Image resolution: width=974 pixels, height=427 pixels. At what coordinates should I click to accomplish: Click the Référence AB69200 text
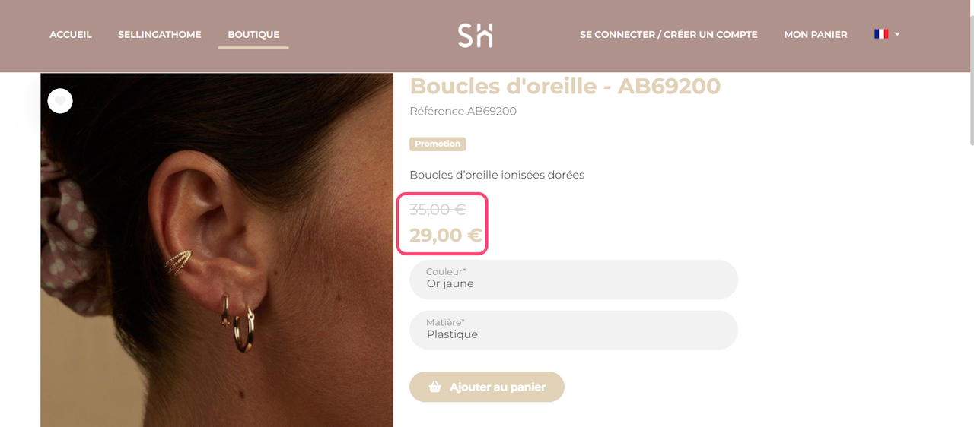[x=463, y=111]
